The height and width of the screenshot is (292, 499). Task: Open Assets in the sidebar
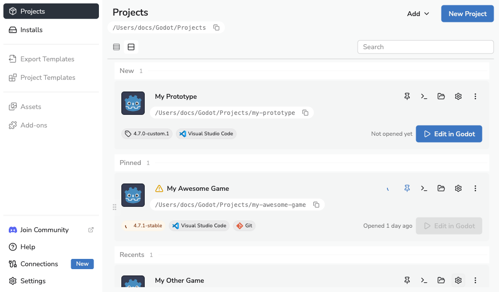click(x=51, y=107)
